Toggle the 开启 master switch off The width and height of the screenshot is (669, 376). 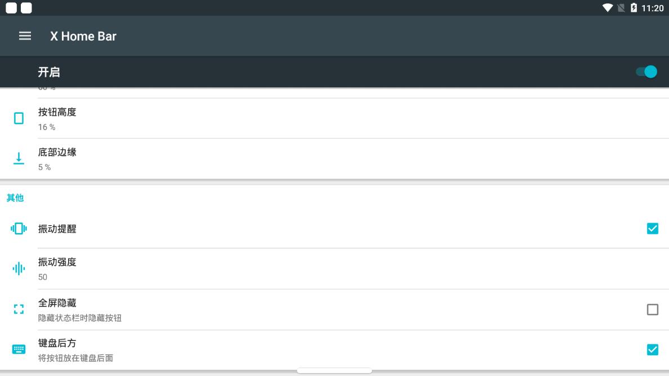click(646, 72)
